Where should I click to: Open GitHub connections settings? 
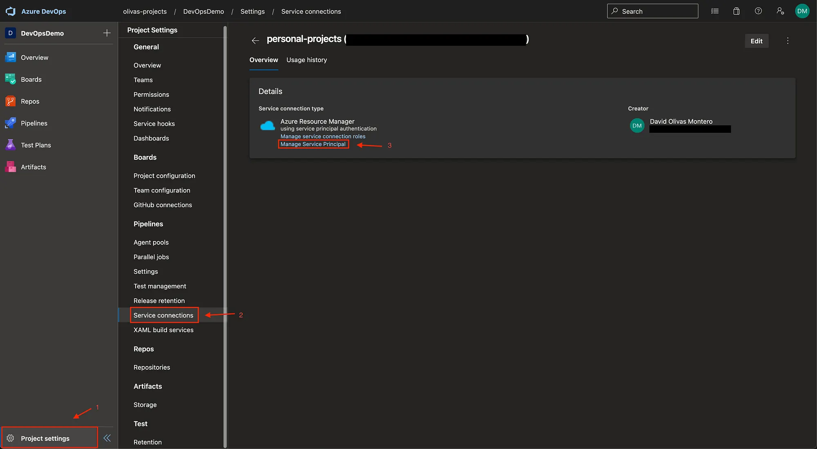tap(163, 205)
